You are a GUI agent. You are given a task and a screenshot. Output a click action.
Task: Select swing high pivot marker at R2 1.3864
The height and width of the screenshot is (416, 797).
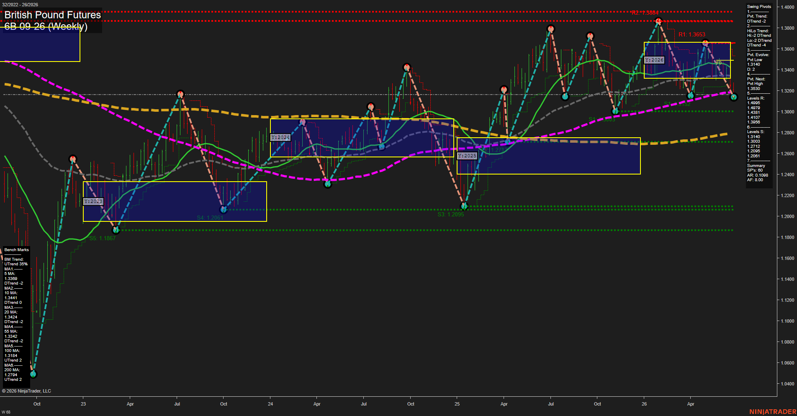pyautogui.click(x=658, y=21)
